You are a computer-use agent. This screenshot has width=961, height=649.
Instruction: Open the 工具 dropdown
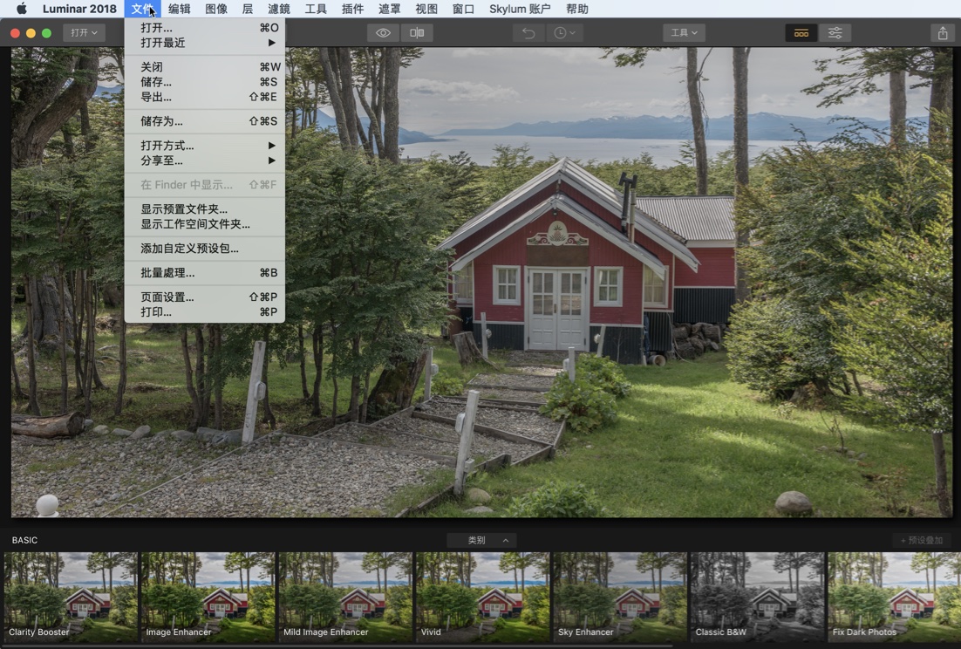(685, 32)
